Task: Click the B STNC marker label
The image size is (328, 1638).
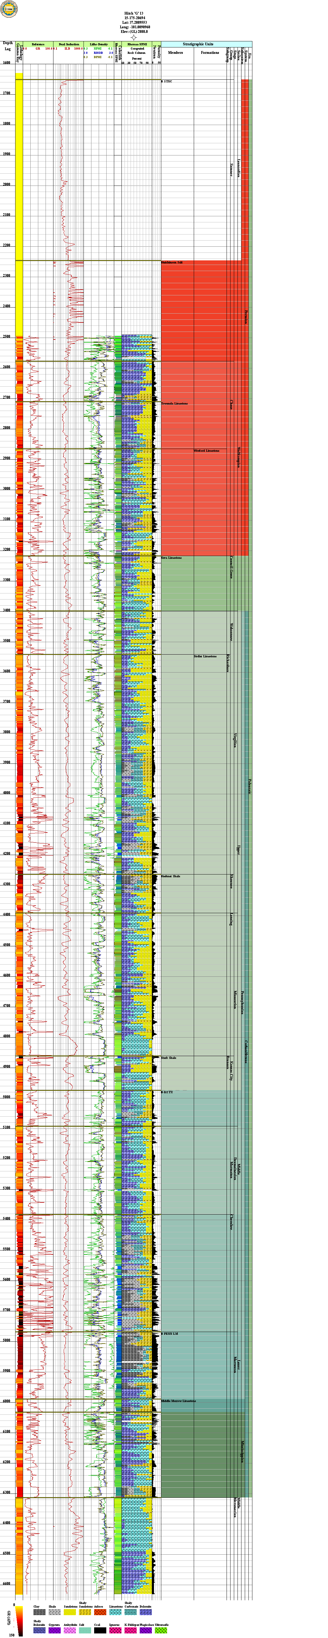Action: [x=167, y=82]
